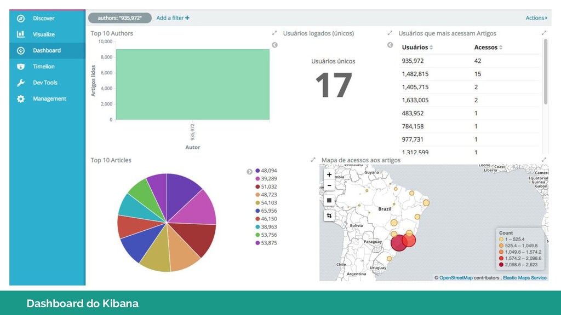Click the Dev Tools wrench icon

point(21,83)
